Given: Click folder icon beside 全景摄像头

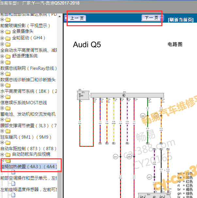Looking at the screenshot, I should pyautogui.click(x=8, y=32).
